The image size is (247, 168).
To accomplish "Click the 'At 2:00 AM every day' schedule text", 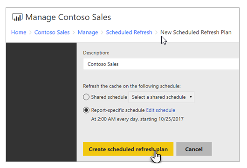I will tap(137, 119).
